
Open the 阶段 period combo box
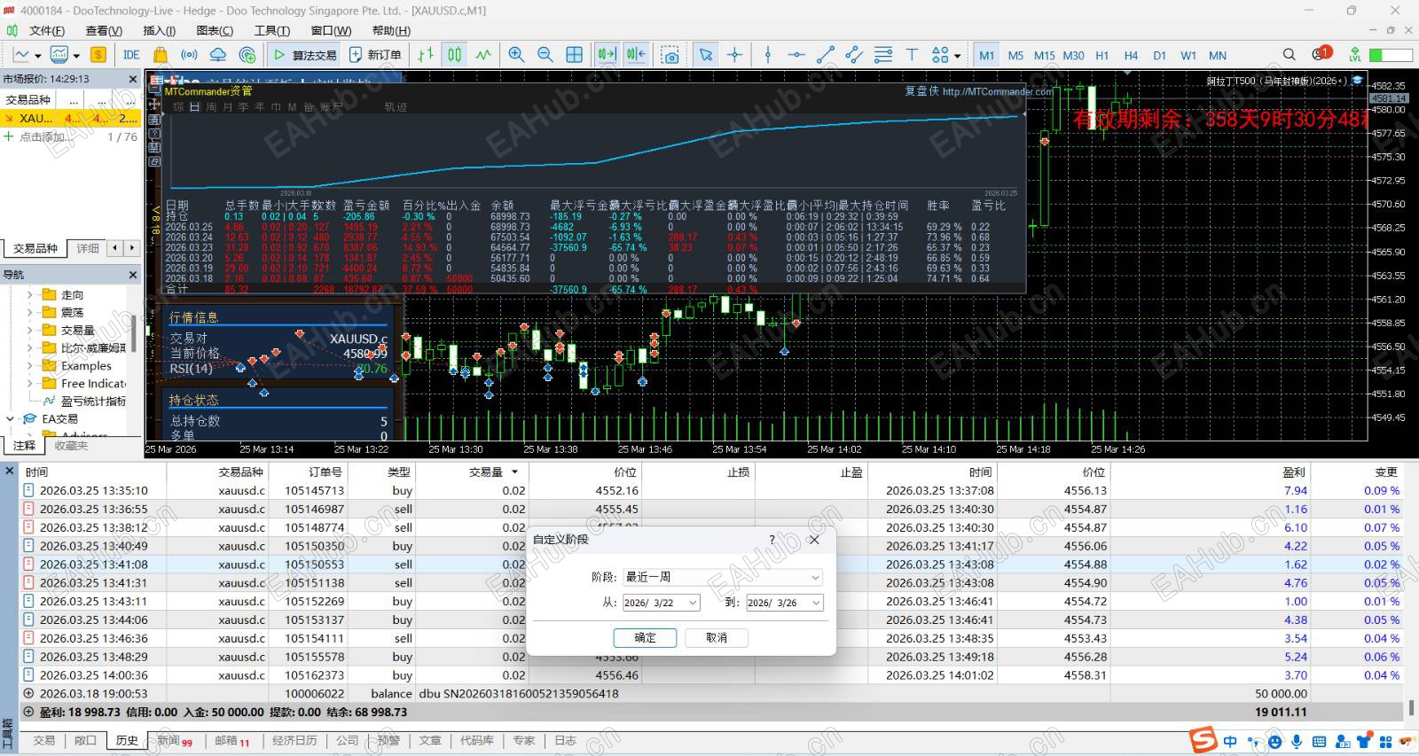[723, 577]
